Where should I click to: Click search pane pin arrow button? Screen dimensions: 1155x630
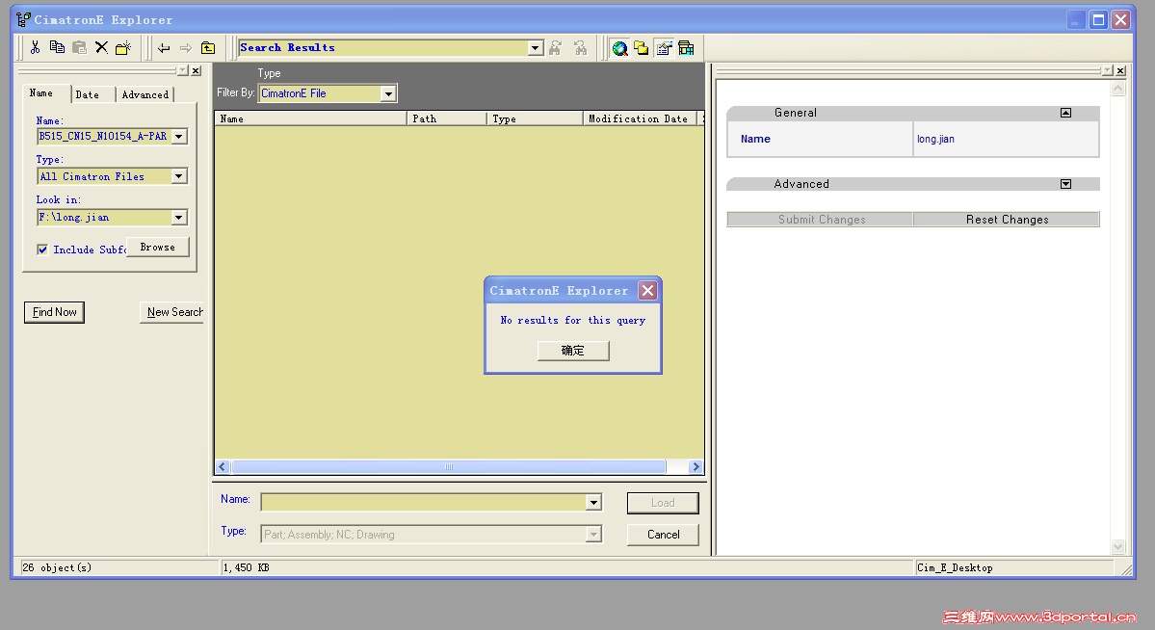[x=182, y=70]
